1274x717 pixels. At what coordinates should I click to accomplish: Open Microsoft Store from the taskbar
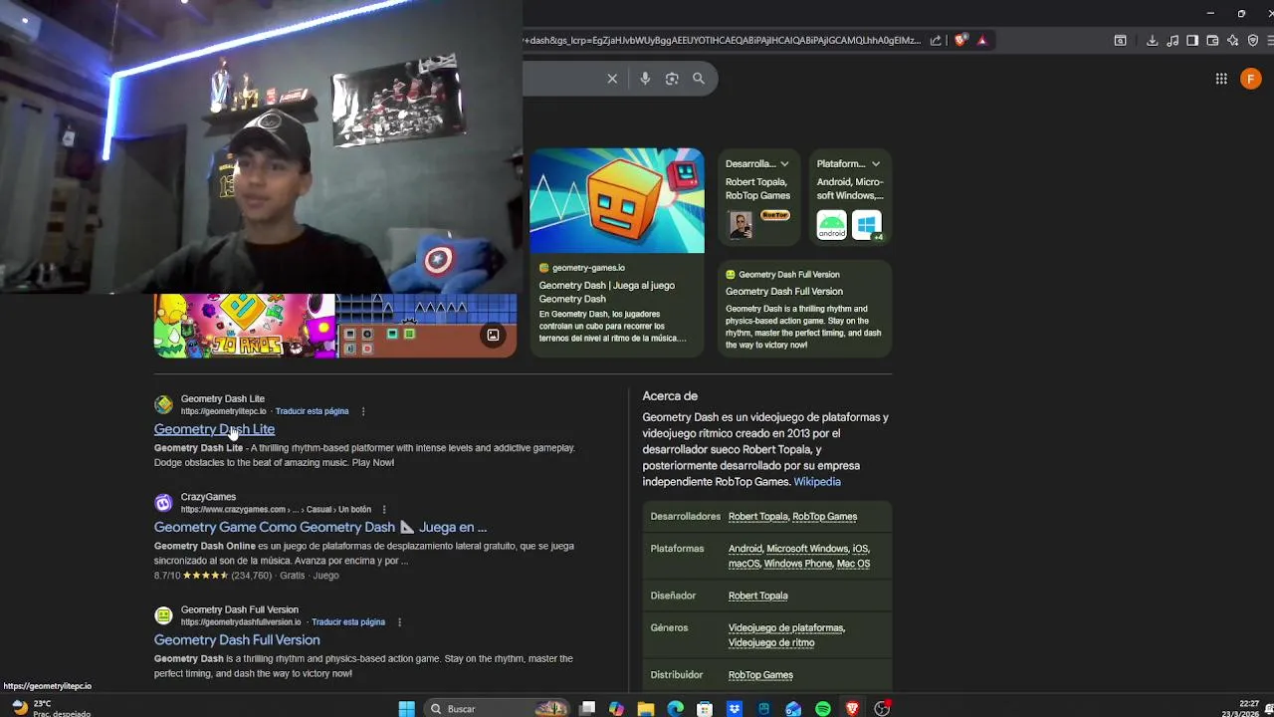[x=705, y=709]
